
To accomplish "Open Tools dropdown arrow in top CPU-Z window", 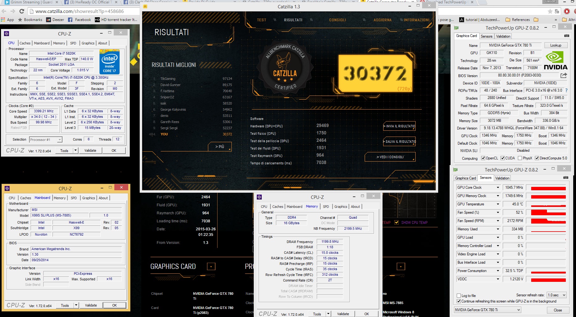I will [x=75, y=150].
